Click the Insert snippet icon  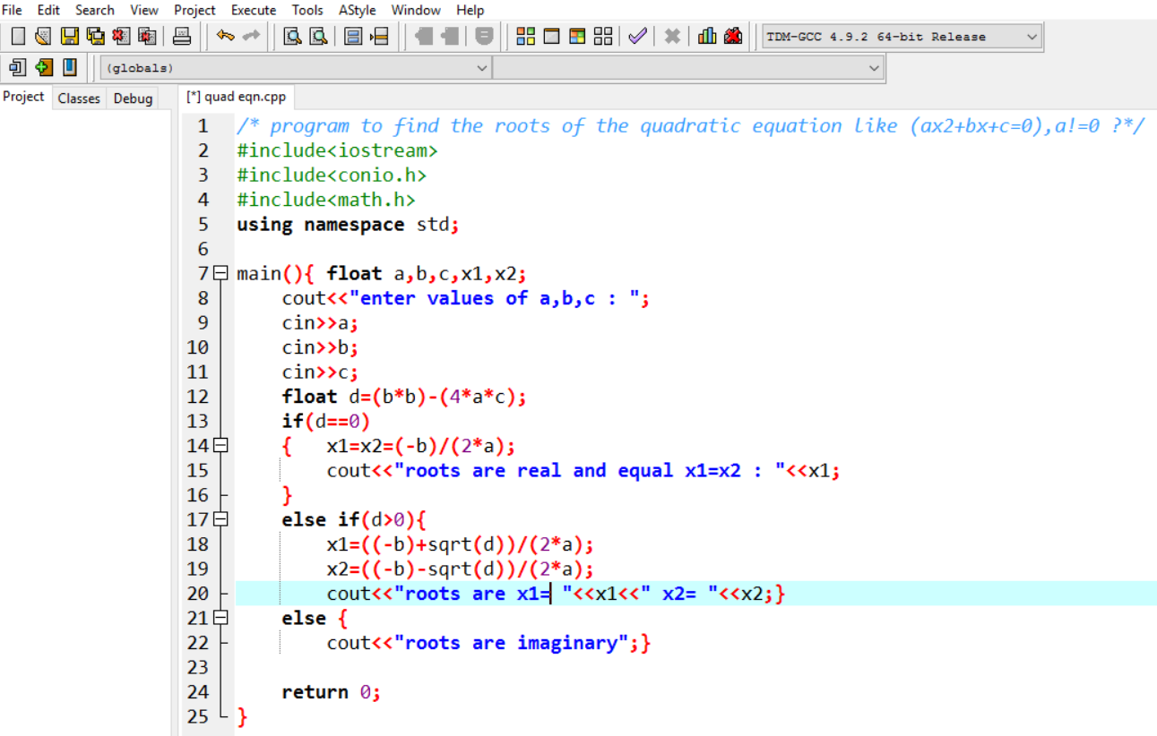pyautogui.click(x=18, y=67)
